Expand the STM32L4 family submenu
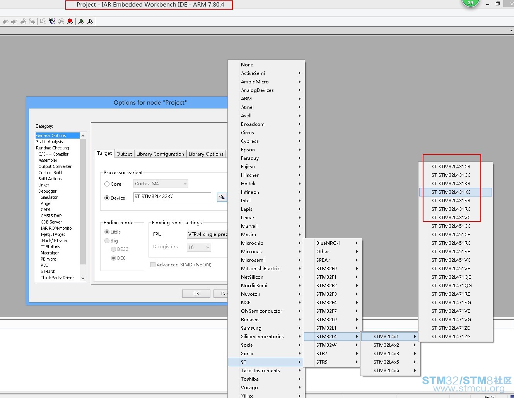 [333, 337]
